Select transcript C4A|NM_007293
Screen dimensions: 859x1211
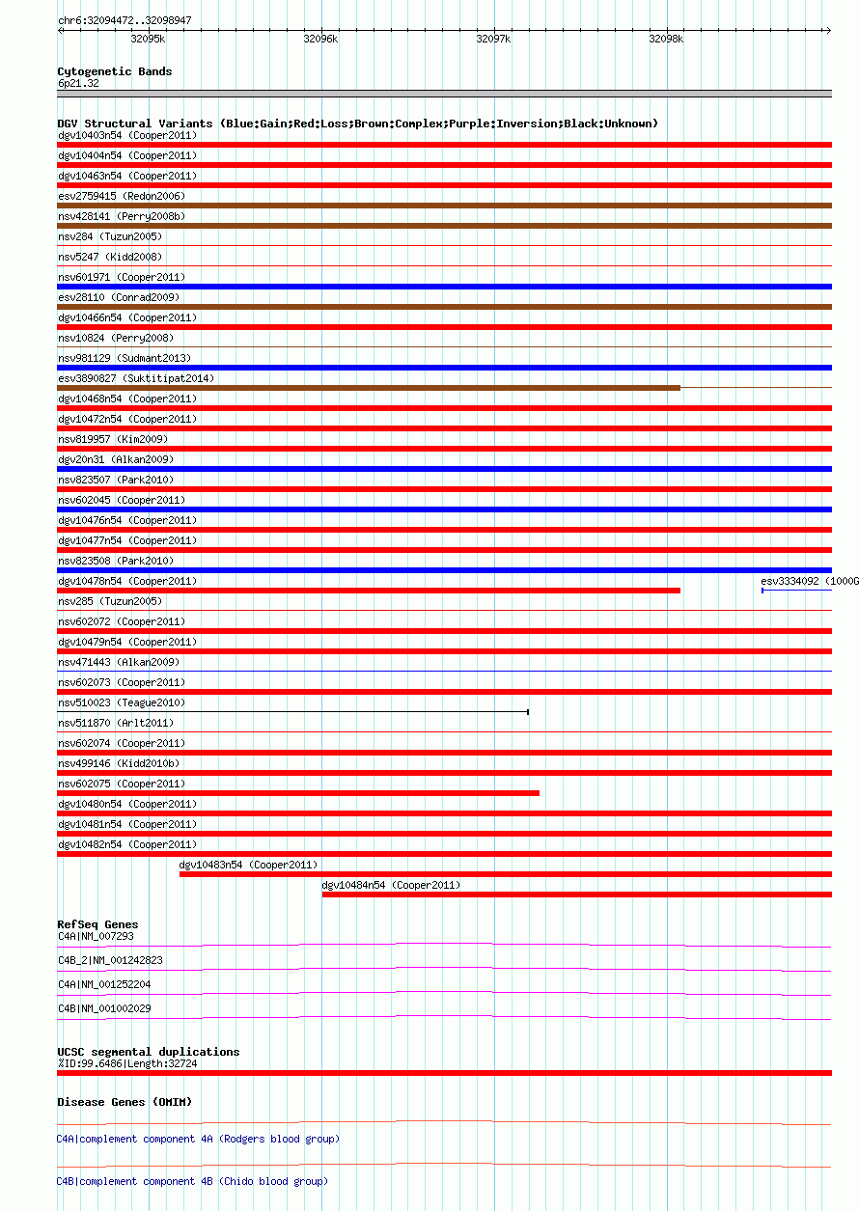point(96,936)
